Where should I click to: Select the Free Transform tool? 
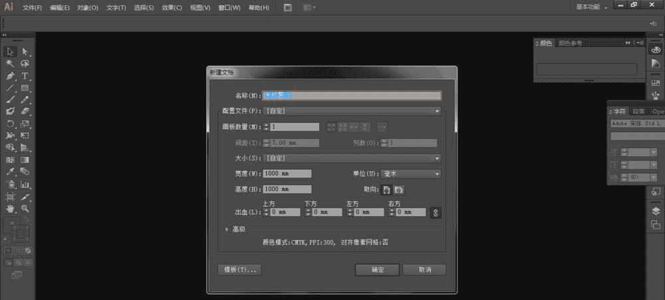25,136
